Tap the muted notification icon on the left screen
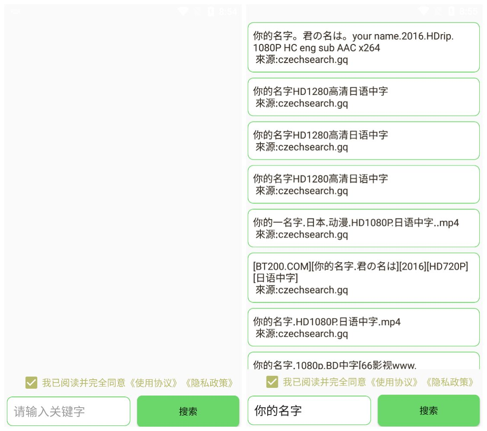487x431 pixels. [x=197, y=11]
